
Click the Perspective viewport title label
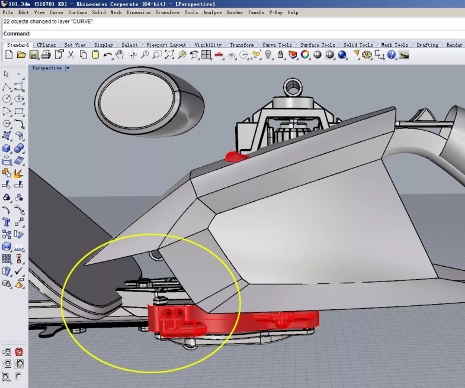[x=47, y=68]
